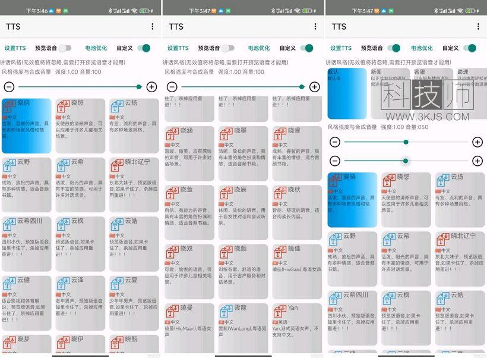Disable 自定义 toggle on left screen
The image size is (487, 358).
coord(144,48)
